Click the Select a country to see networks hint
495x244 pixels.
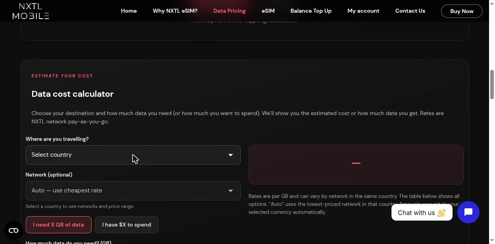pos(80,206)
